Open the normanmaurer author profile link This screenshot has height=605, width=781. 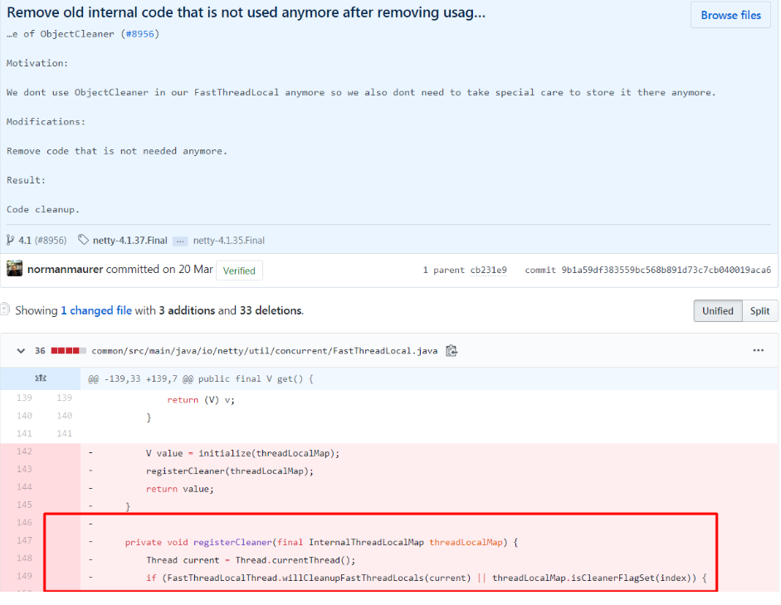pos(65,270)
